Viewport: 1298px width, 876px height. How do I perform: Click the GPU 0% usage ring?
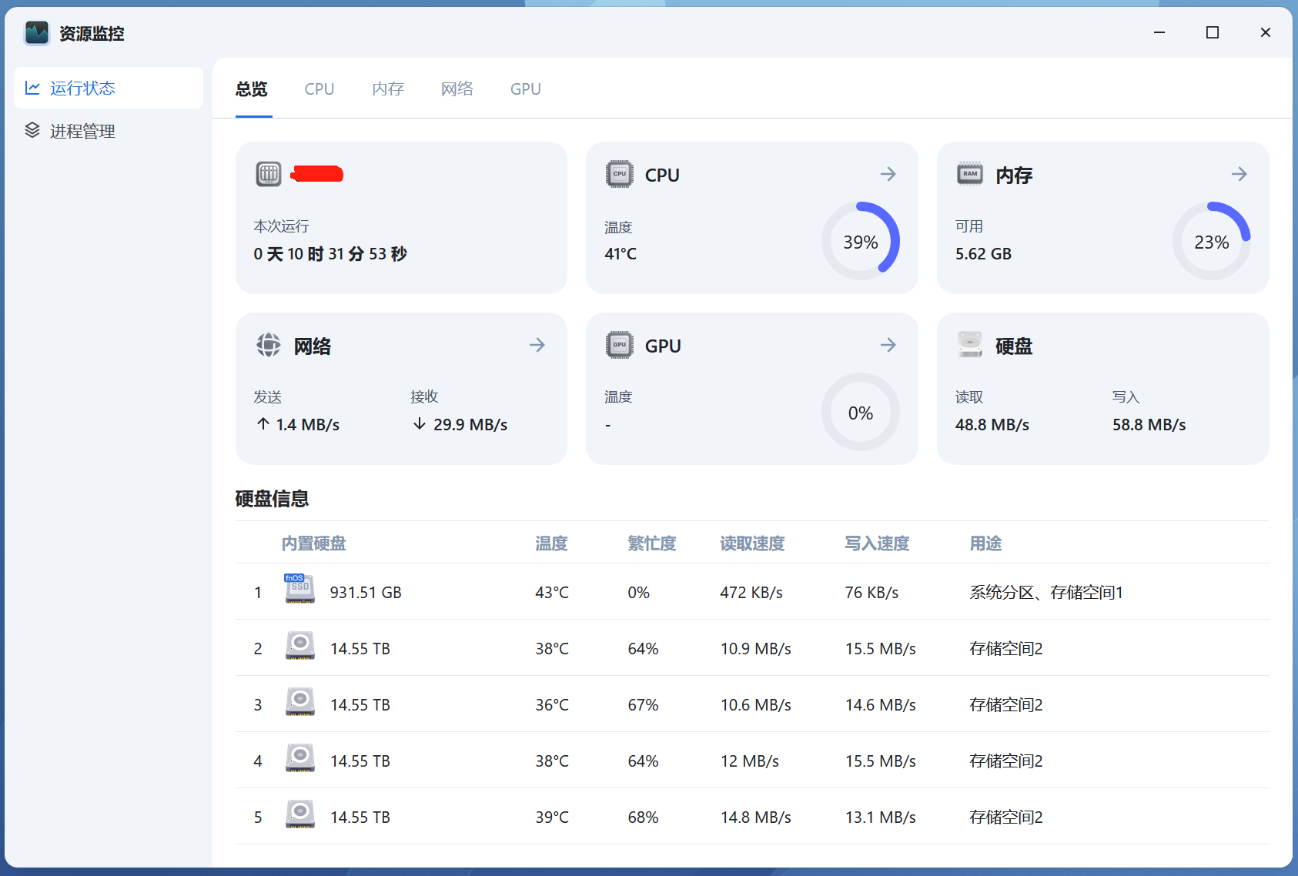coord(861,413)
